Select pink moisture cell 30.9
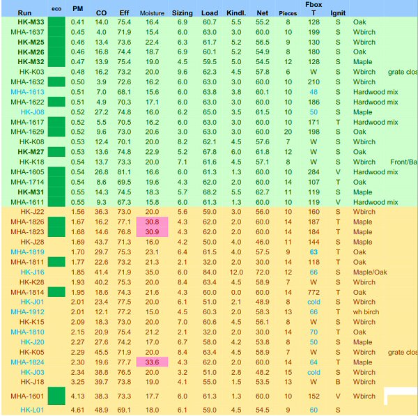 pos(152,232)
